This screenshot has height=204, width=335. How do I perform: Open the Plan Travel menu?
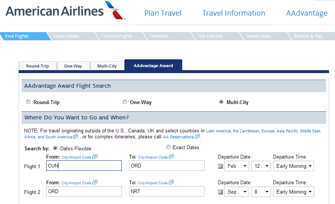(x=163, y=13)
